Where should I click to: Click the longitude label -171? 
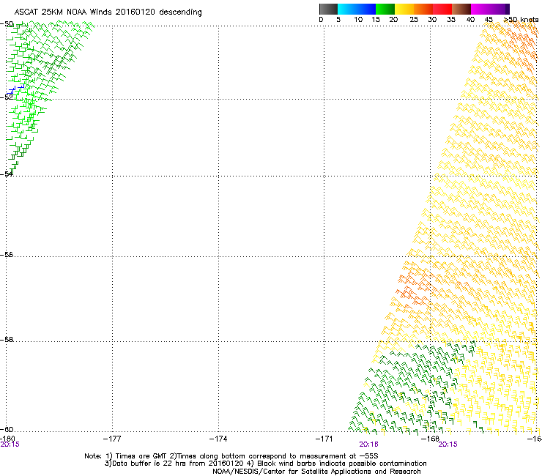324,439
